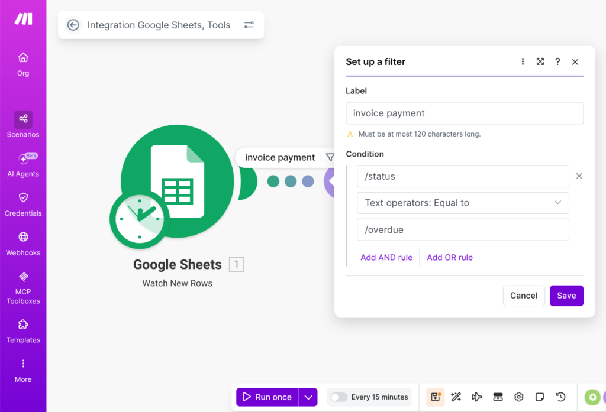The width and height of the screenshot is (606, 412).
Task: Open version history clock icon
Action: [560, 397]
